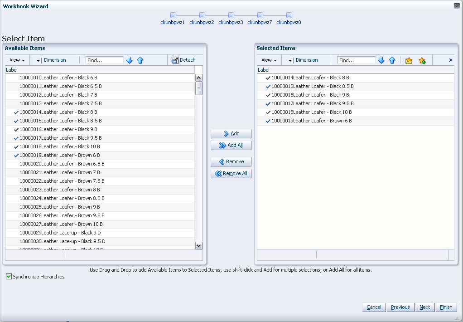This screenshot has width=463, height=322.
Task: Focus the Find field in Available Items
Action: (105, 60)
